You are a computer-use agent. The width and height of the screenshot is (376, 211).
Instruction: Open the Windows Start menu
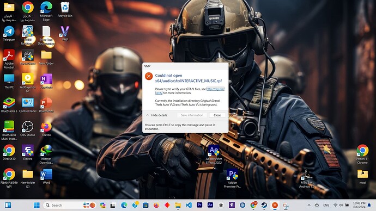tap(37, 205)
